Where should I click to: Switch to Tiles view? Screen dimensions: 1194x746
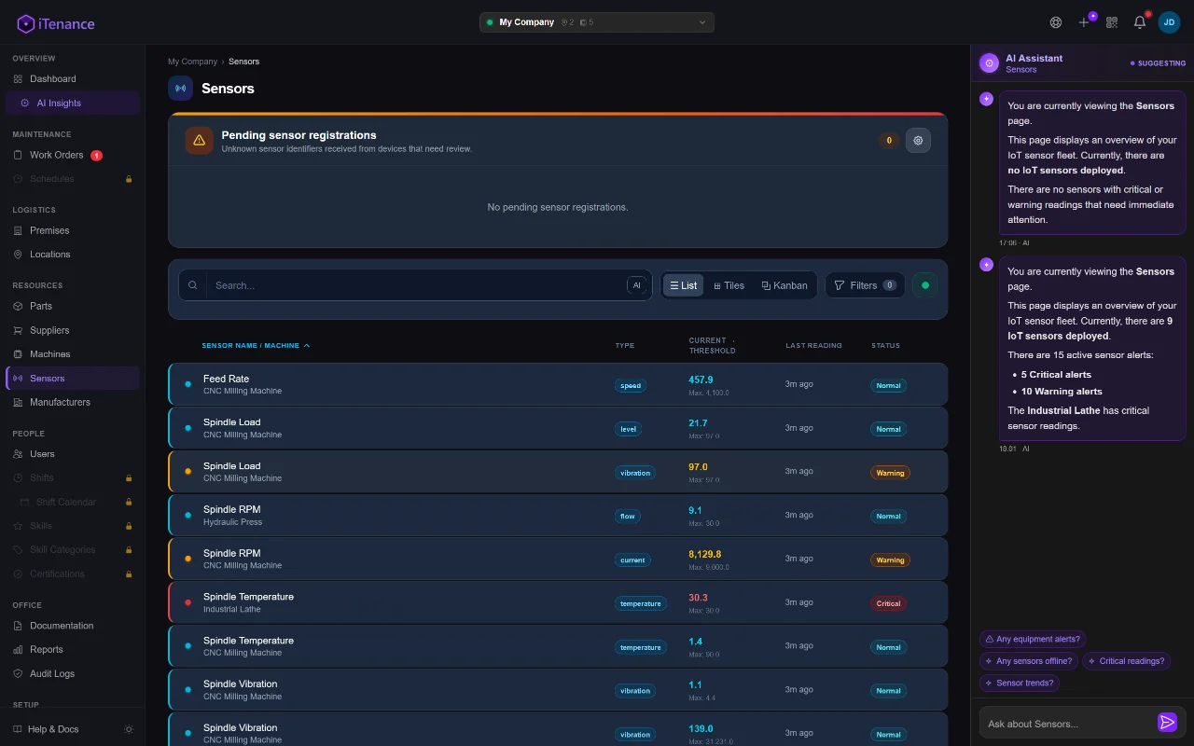point(729,285)
